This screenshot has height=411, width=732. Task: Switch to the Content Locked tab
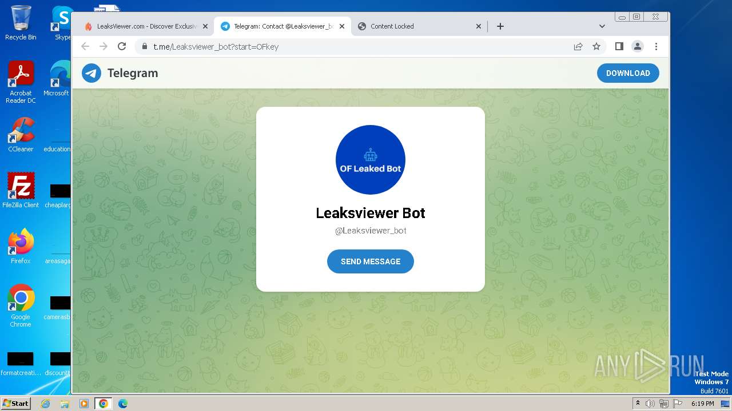click(x=419, y=26)
